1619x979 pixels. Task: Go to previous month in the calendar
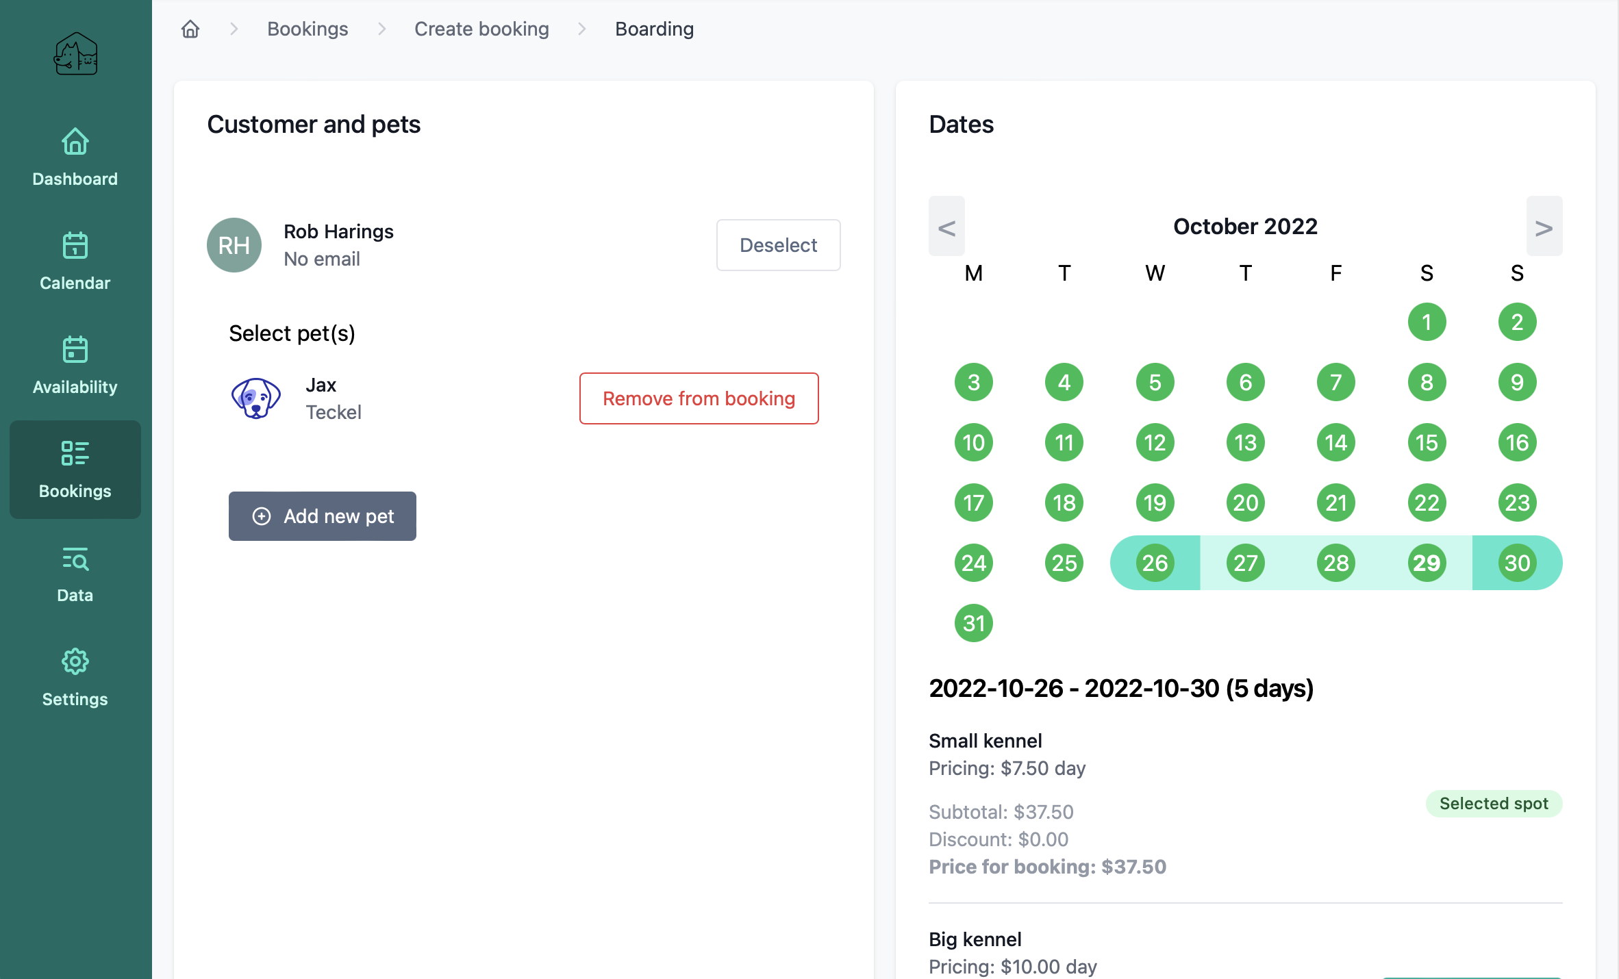point(946,226)
